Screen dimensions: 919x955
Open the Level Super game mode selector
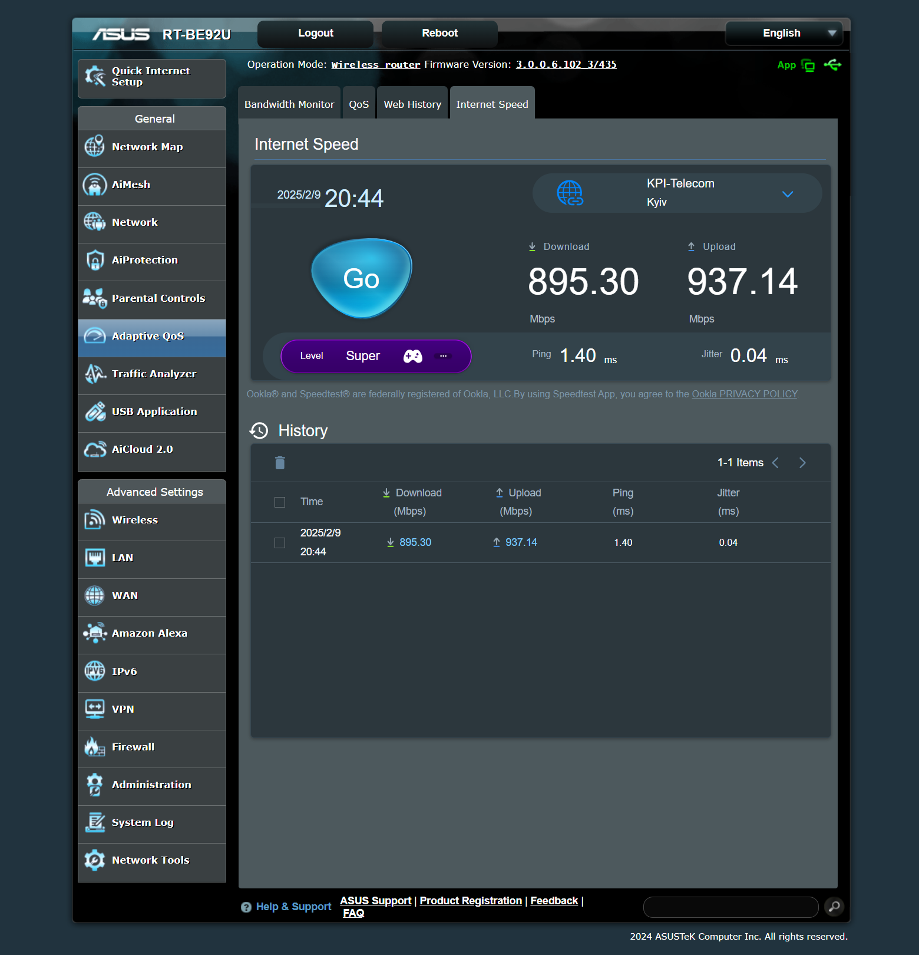point(376,356)
